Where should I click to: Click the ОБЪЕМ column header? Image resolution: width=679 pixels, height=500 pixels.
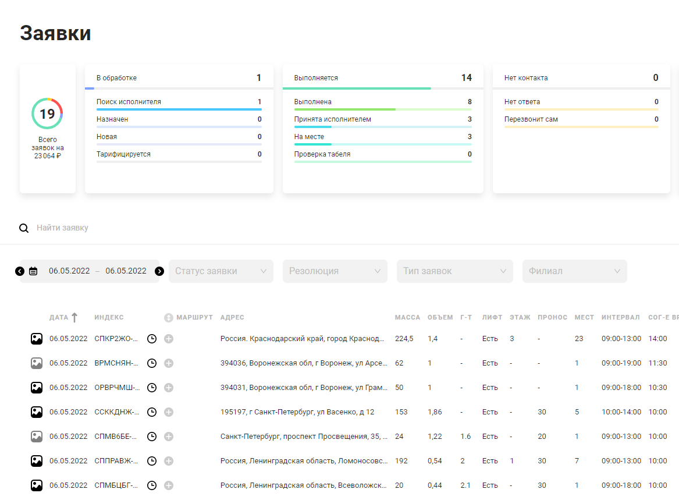click(x=440, y=318)
